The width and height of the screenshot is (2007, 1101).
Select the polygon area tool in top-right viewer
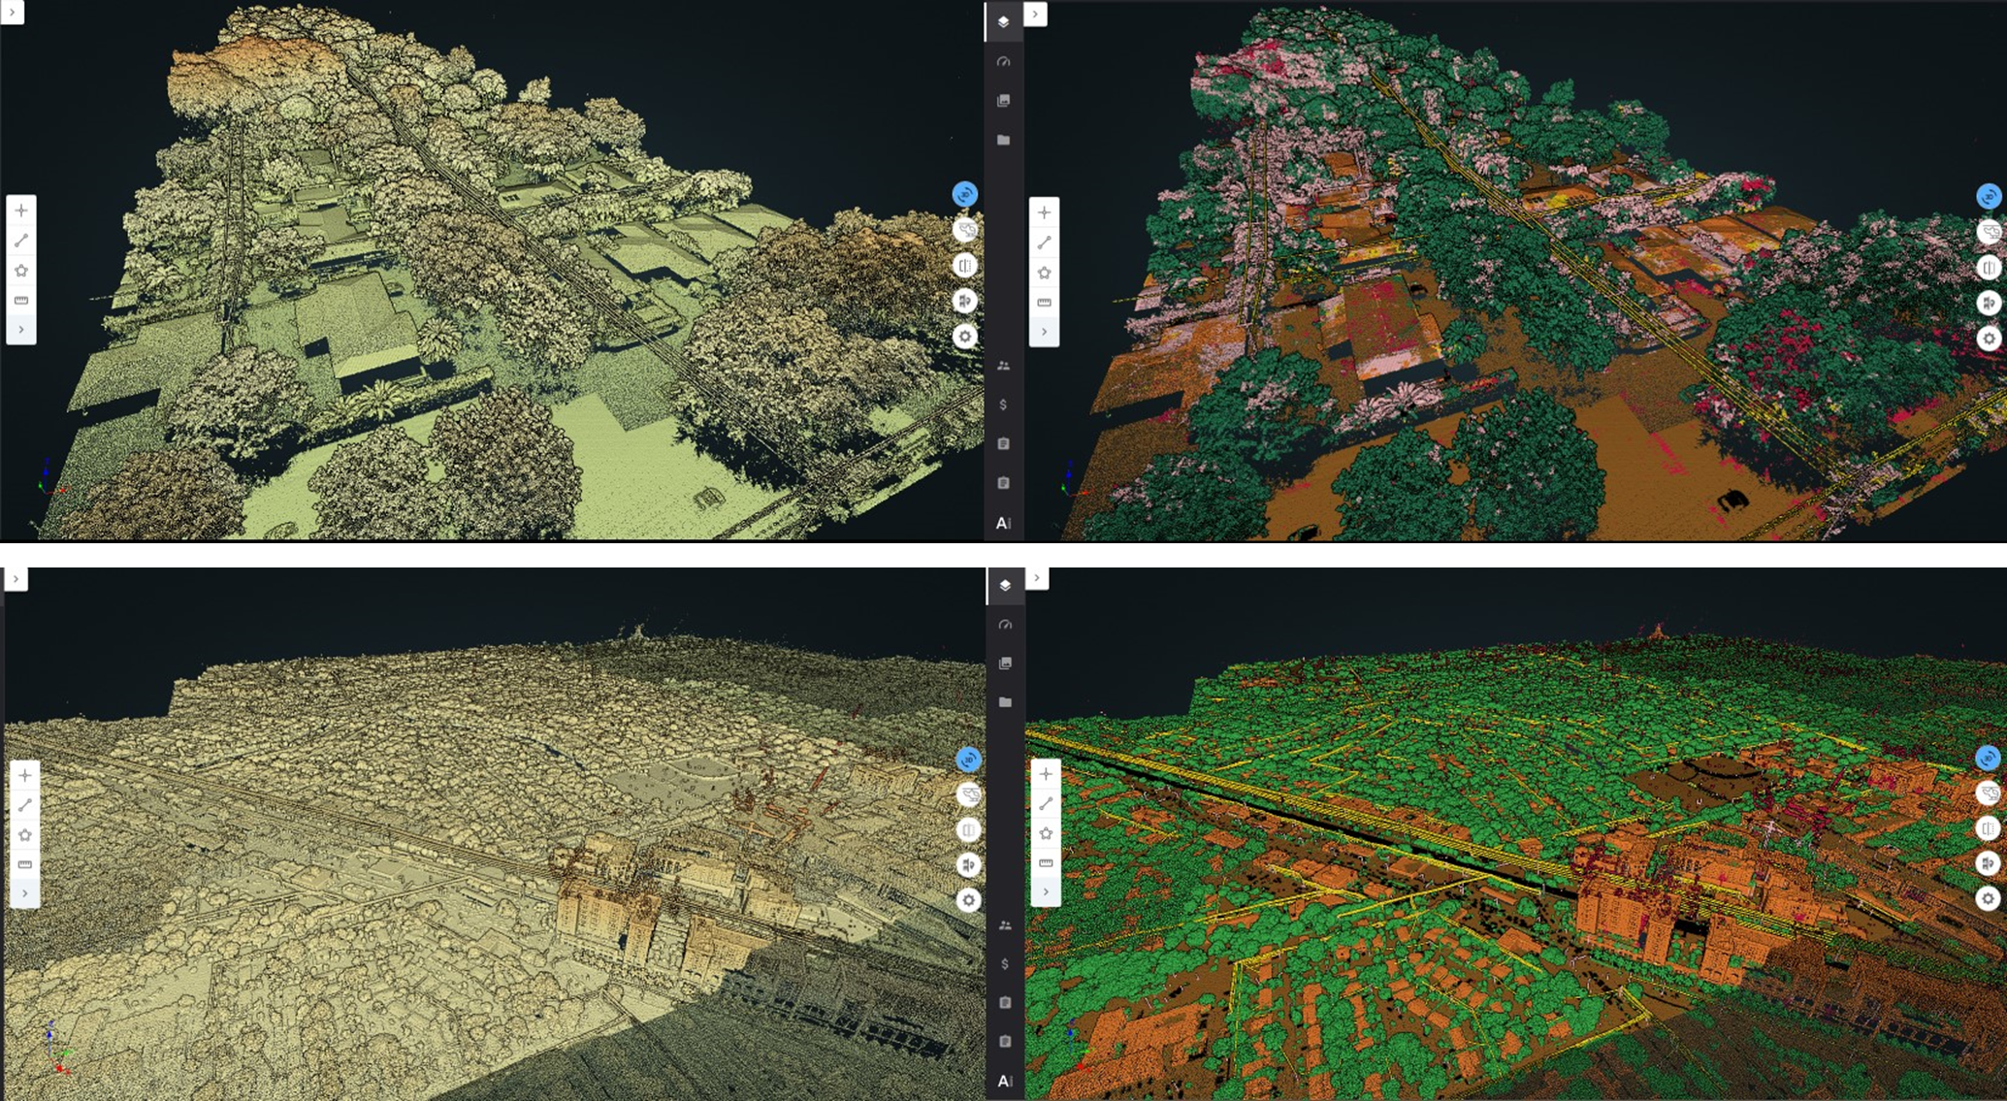(x=1044, y=273)
